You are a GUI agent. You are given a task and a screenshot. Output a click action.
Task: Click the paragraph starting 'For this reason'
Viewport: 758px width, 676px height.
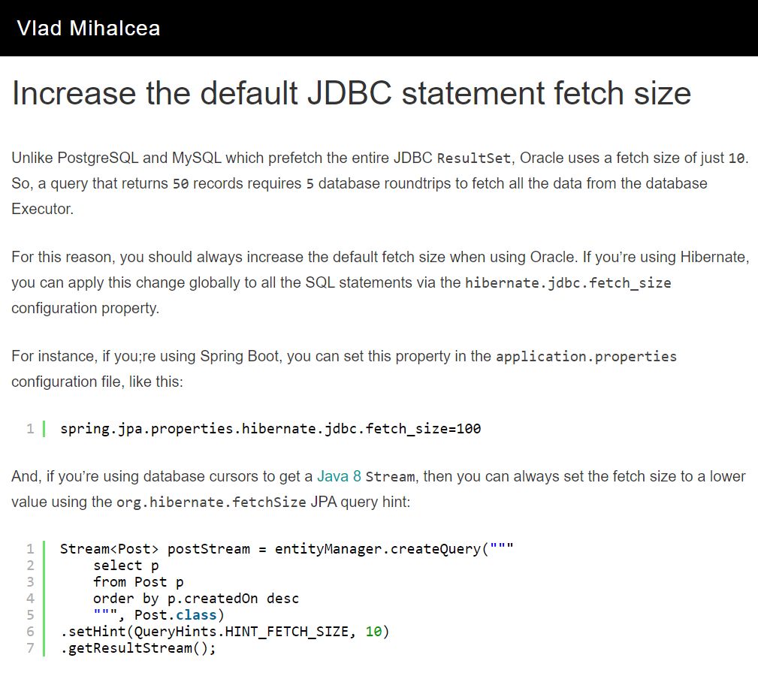[x=380, y=282]
